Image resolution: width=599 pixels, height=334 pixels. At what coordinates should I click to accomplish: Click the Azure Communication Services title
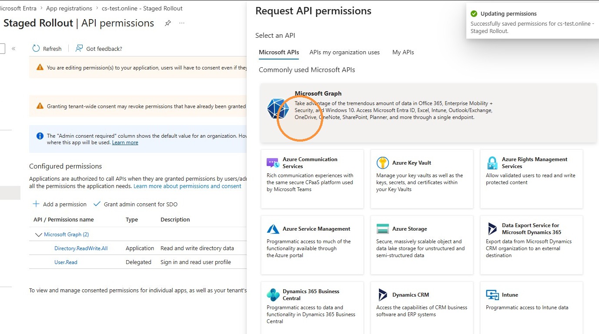310,163
